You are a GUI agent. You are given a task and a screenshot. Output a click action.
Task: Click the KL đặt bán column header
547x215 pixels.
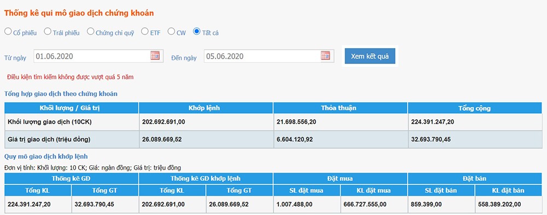[x=509, y=190]
